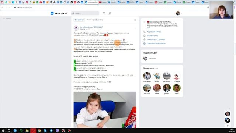Open subscriber Катерина's avatar
Viewport: 236px width, 133px height.
[x=167, y=76]
